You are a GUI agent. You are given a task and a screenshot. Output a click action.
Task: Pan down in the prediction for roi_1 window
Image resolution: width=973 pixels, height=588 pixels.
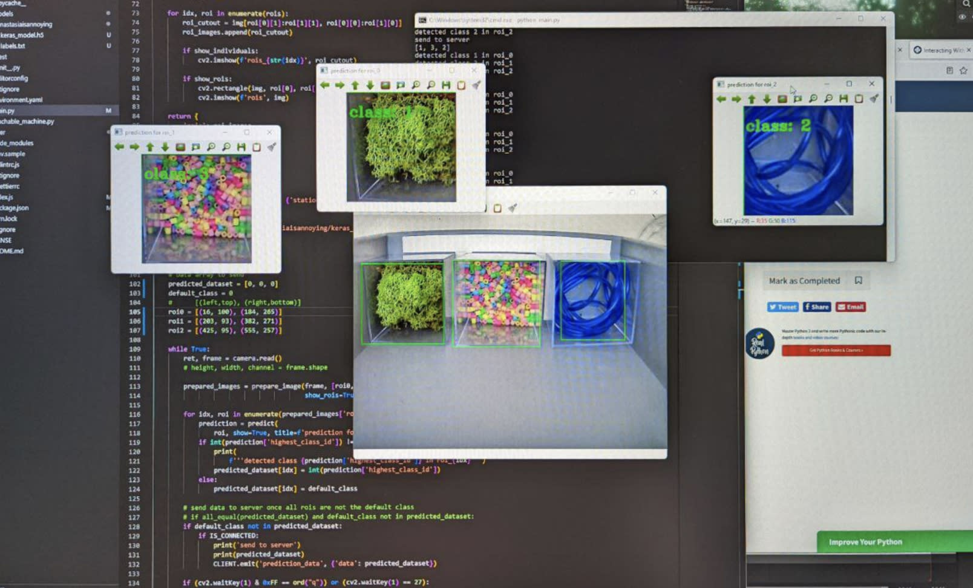(x=165, y=147)
